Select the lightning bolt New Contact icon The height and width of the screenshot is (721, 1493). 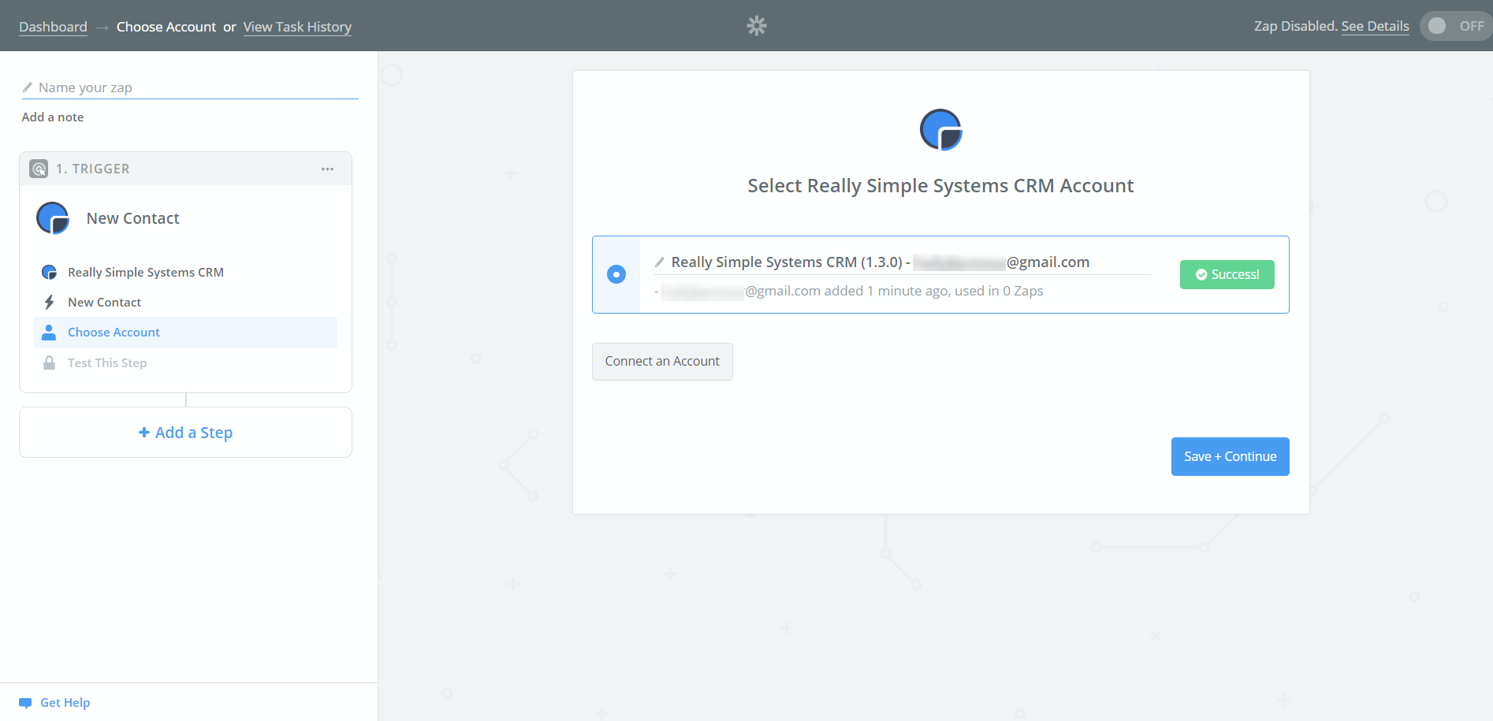(49, 302)
